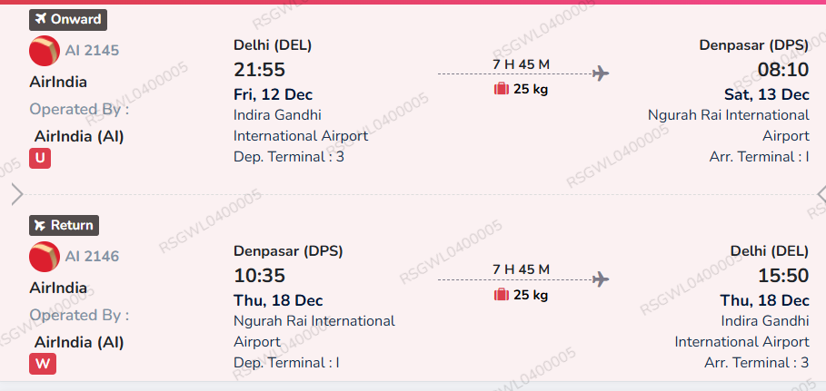
Task: Click onward origin Delhi (DEL) label
Action: pyautogui.click(x=273, y=45)
